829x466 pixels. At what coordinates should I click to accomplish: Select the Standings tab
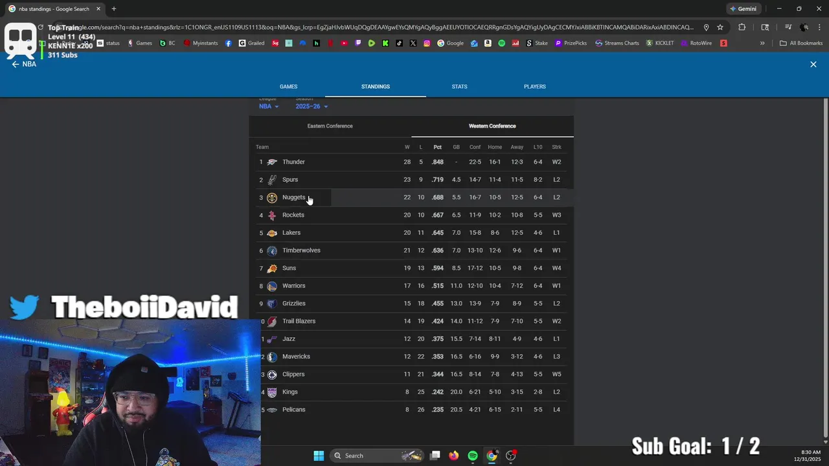376,87
